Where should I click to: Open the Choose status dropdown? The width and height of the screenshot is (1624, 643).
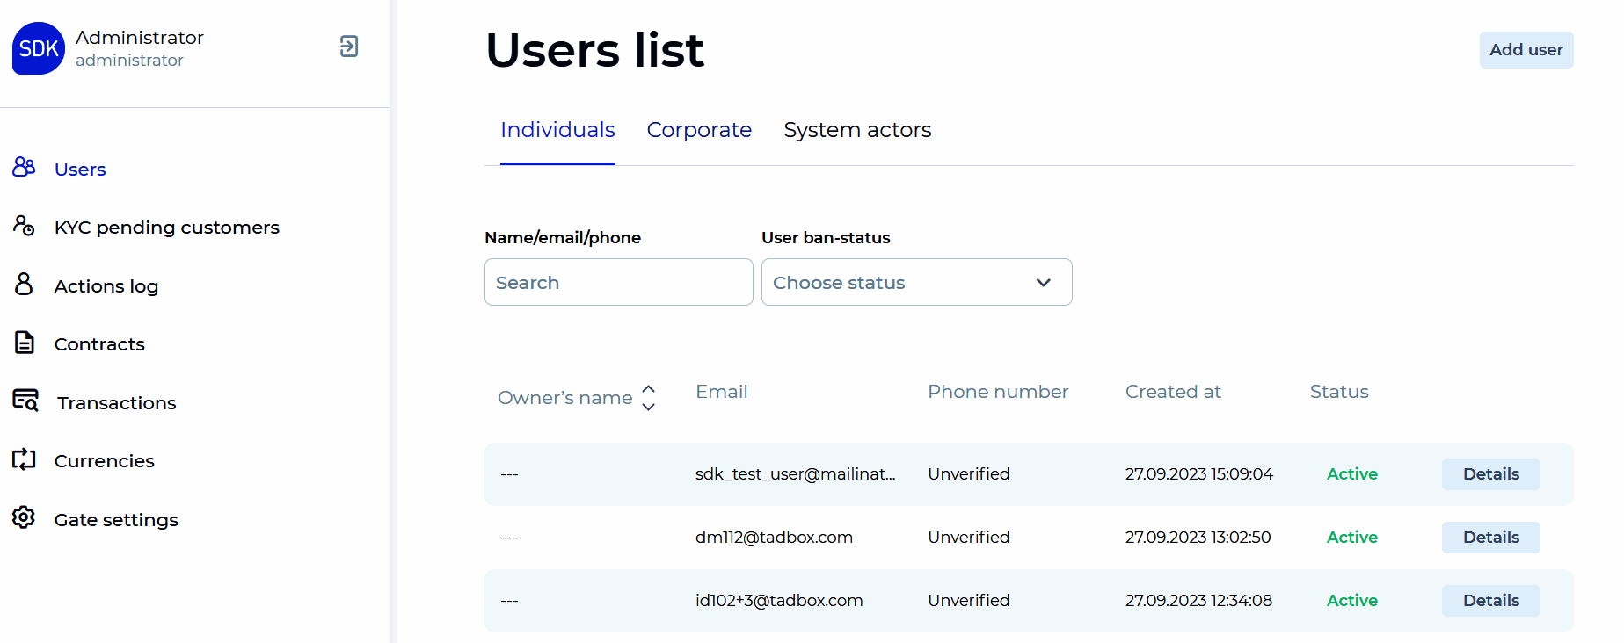pyautogui.click(x=915, y=282)
